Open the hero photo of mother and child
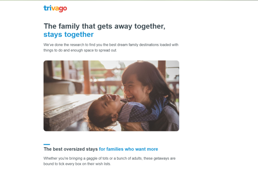 point(111,96)
